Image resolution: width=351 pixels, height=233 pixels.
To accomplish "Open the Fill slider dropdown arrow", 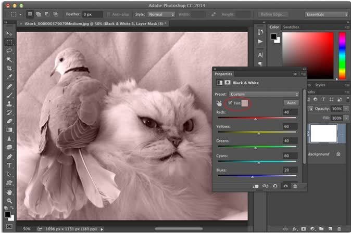I will tap(346, 118).
